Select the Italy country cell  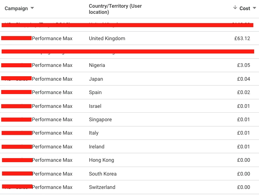(94, 133)
